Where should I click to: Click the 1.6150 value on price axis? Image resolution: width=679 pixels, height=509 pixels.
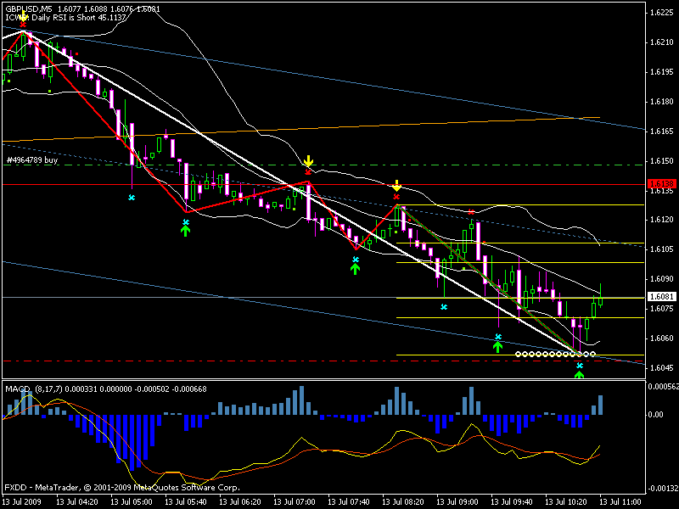pos(662,161)
